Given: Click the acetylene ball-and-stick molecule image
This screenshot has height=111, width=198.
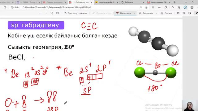Looking at the screenshot, I should coord(153,41).
